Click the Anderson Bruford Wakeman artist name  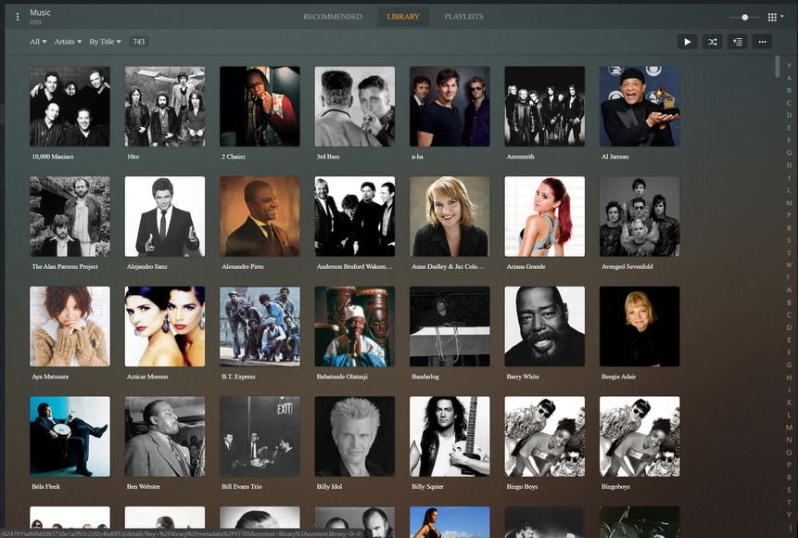pos(354,266)
